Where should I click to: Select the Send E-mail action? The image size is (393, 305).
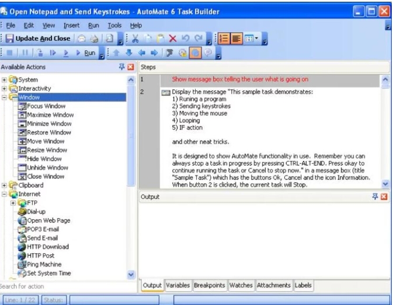38,238
